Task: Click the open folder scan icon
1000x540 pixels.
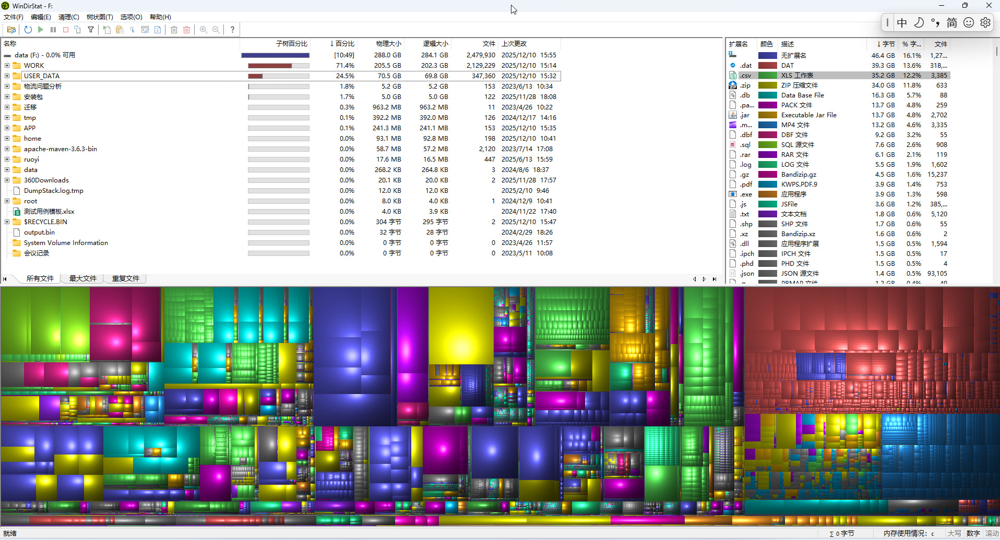Action: click(11, 30)
